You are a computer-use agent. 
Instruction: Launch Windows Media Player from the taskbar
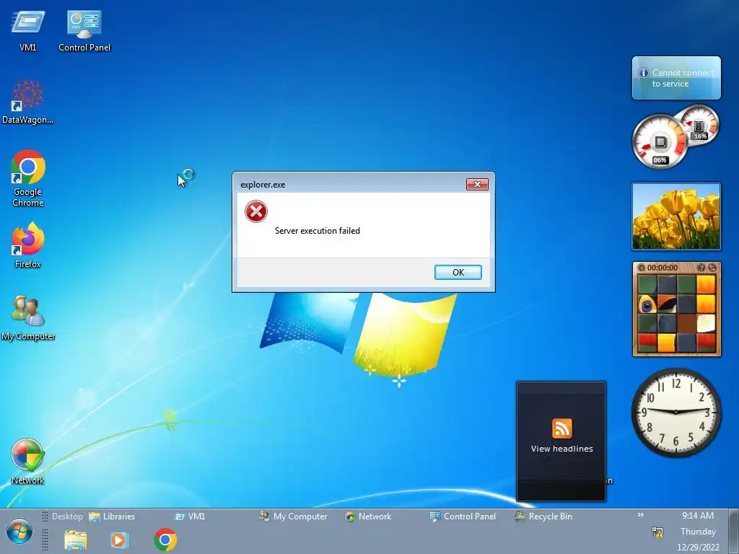point(119,540)
